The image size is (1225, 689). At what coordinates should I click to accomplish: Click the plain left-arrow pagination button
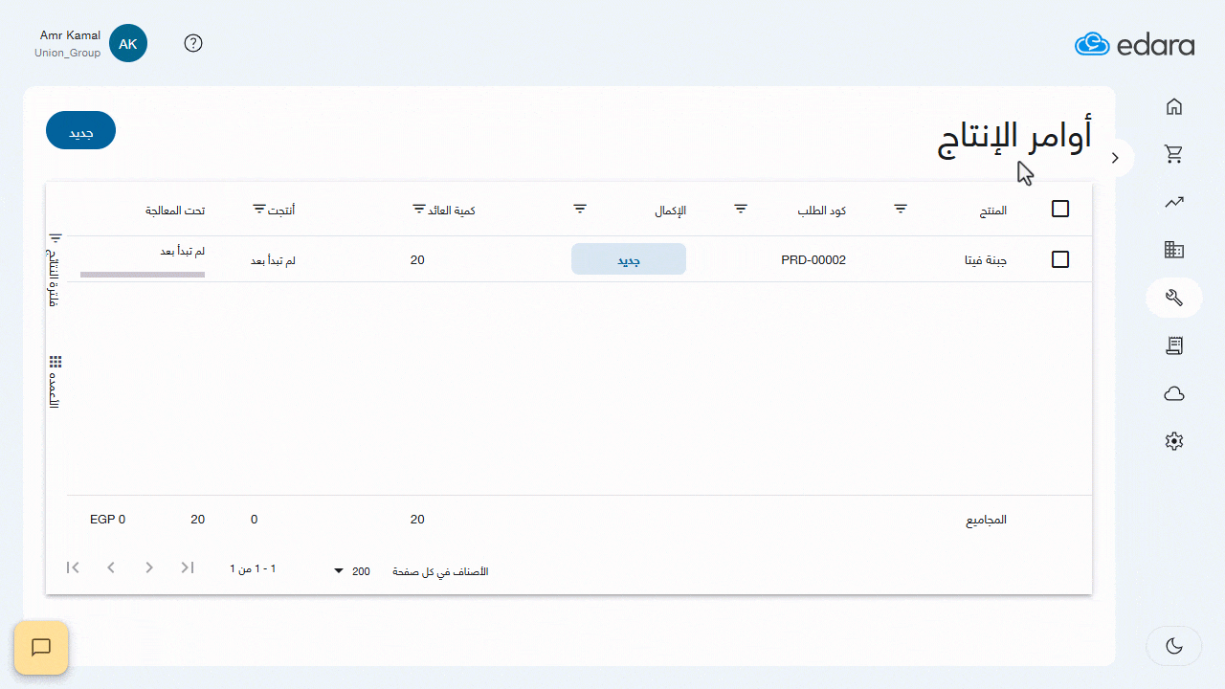pos(111,567)
